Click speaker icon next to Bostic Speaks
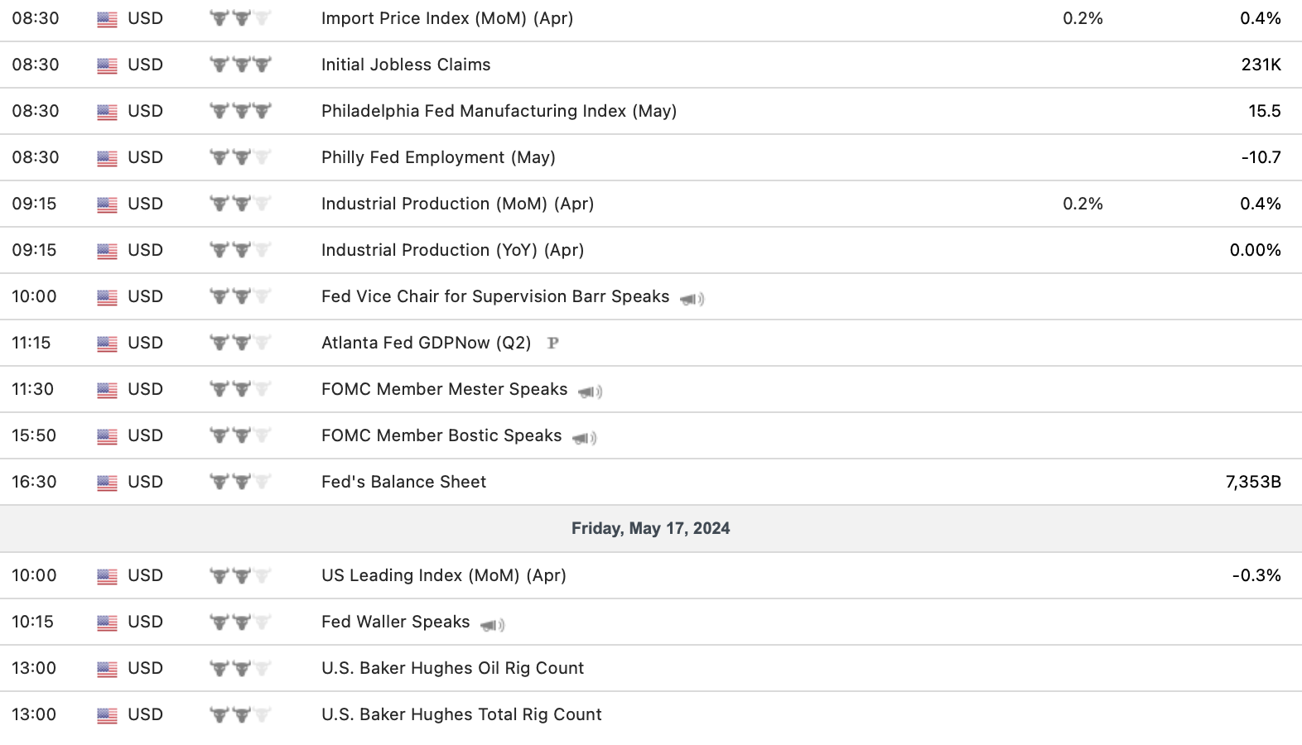The height and width of the screenshot is (745, 1302). (584, 438)
